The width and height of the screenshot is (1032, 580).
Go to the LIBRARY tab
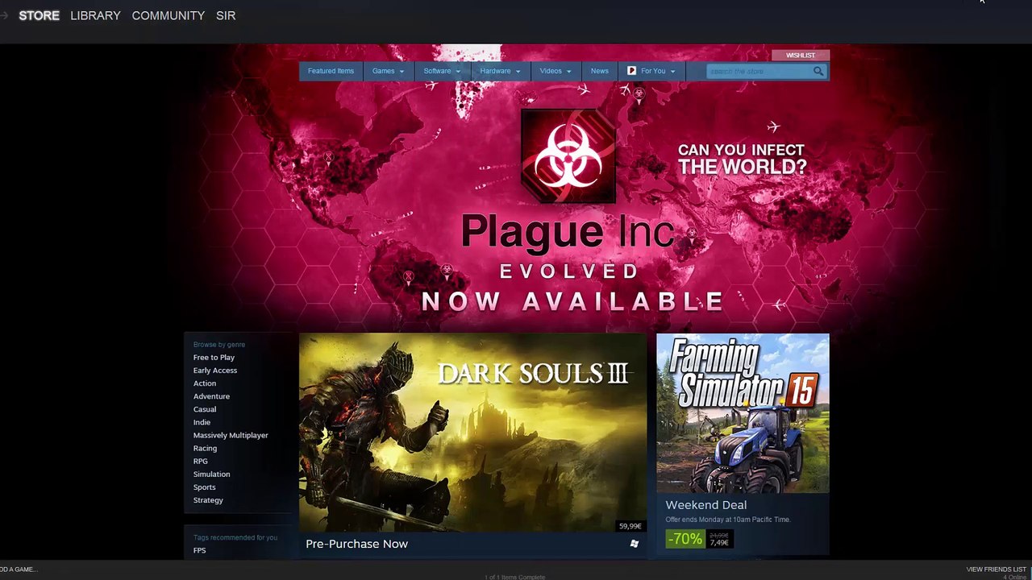point(95,15)
